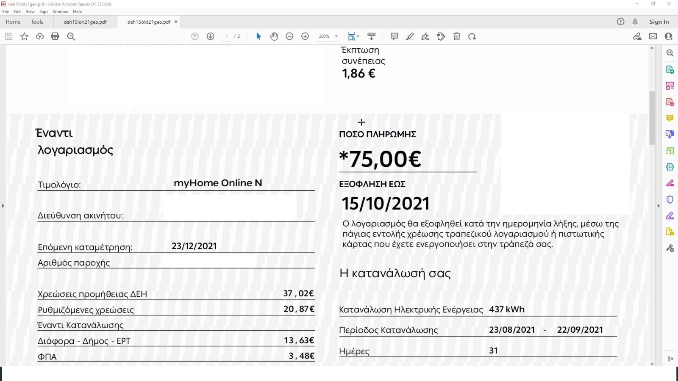678x381 pixels.
Task: Select the Highlight text pen tool
Action: [410, 36]
